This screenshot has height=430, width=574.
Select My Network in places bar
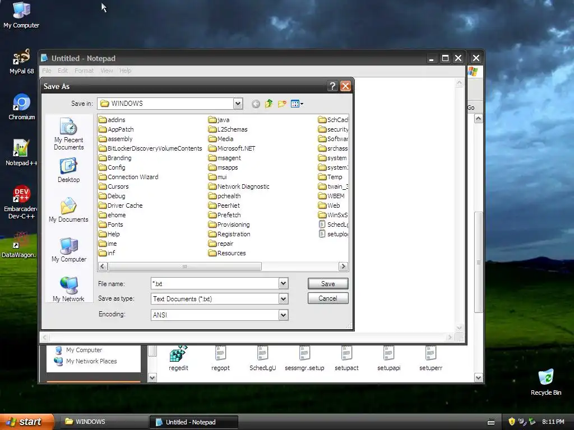[x=68, y=289]
